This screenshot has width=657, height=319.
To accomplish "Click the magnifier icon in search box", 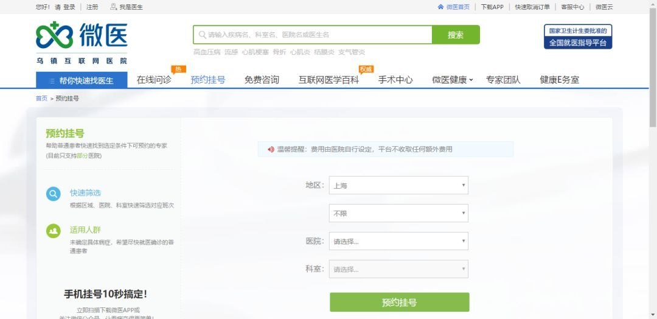I will point(202,35).
